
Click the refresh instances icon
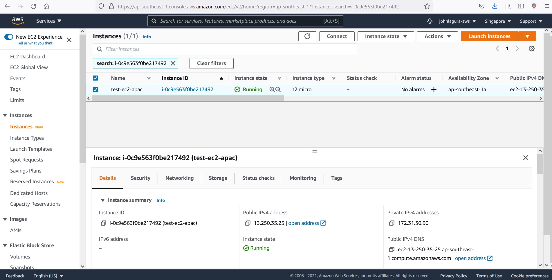coord(307,36)
